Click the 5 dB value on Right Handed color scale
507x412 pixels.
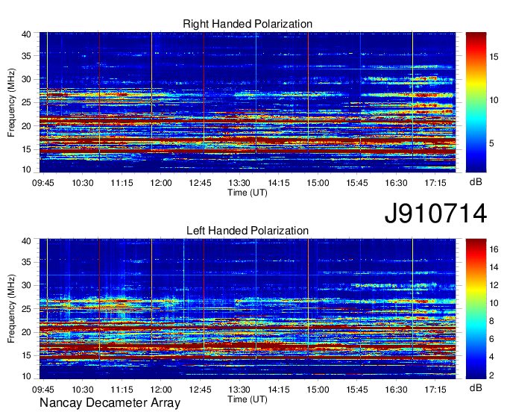(x=491, y=143)
